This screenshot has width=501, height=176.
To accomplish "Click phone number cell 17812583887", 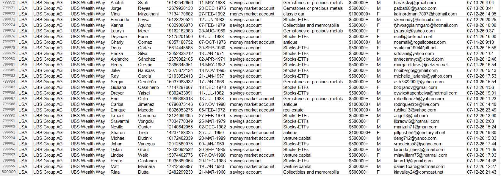I will pyautogui.click(x=182, y=166).
